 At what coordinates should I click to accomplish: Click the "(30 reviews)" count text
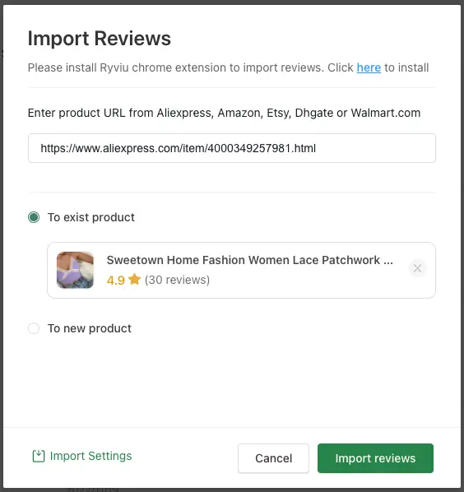[x=177, y=280]
